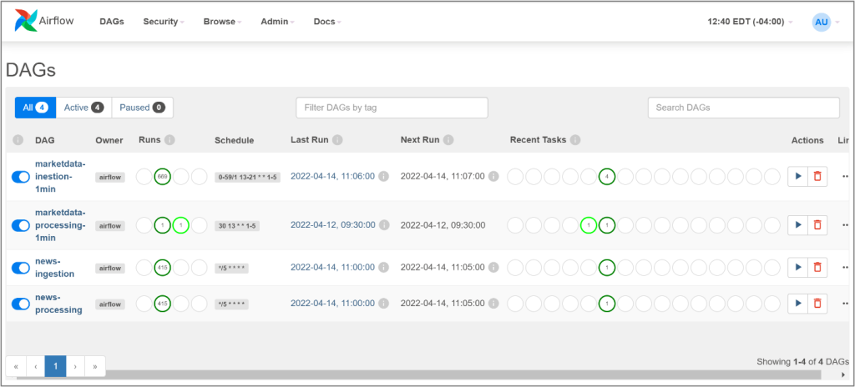The width and height of the screenshot is (855, 387).
Task: Open the timezone 12:40 EDT dropdown
Action: click(x=750, y=22)
